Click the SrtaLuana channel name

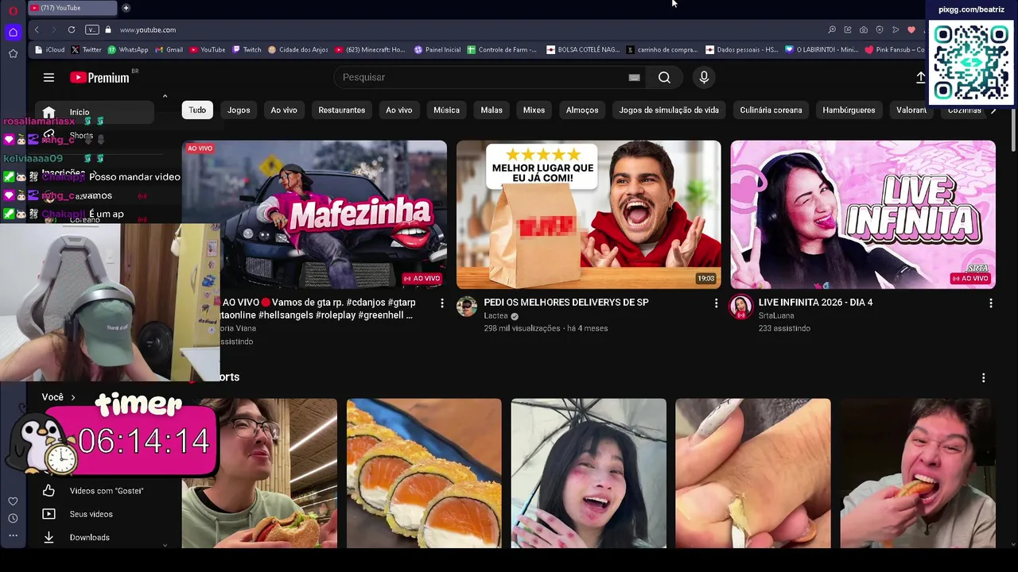(776, 315)
